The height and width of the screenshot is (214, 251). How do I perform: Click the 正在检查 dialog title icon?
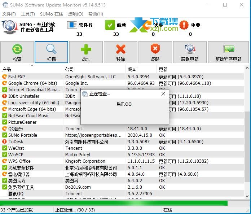coord(85,94)
